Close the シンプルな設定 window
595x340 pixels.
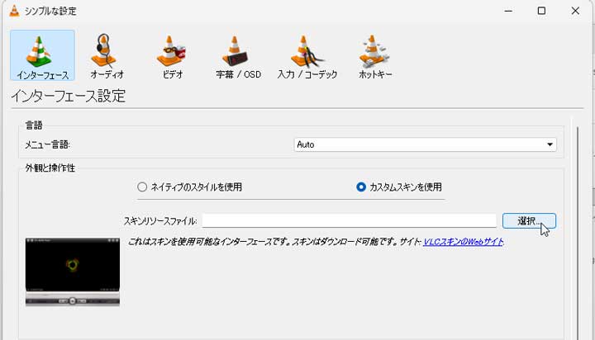[575, 11]
